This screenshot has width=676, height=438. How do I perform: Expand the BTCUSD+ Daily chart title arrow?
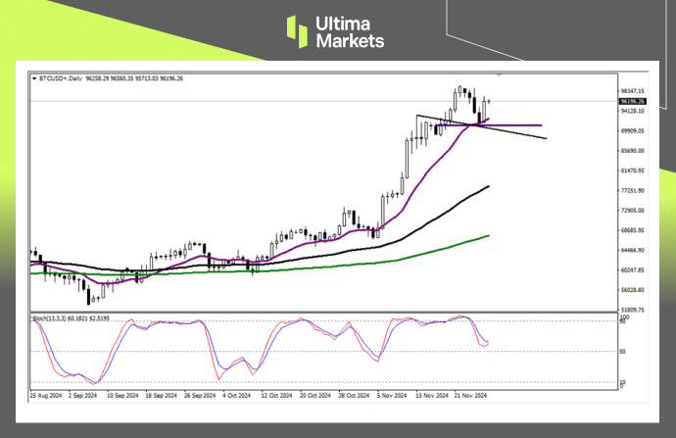pos(35,76)
